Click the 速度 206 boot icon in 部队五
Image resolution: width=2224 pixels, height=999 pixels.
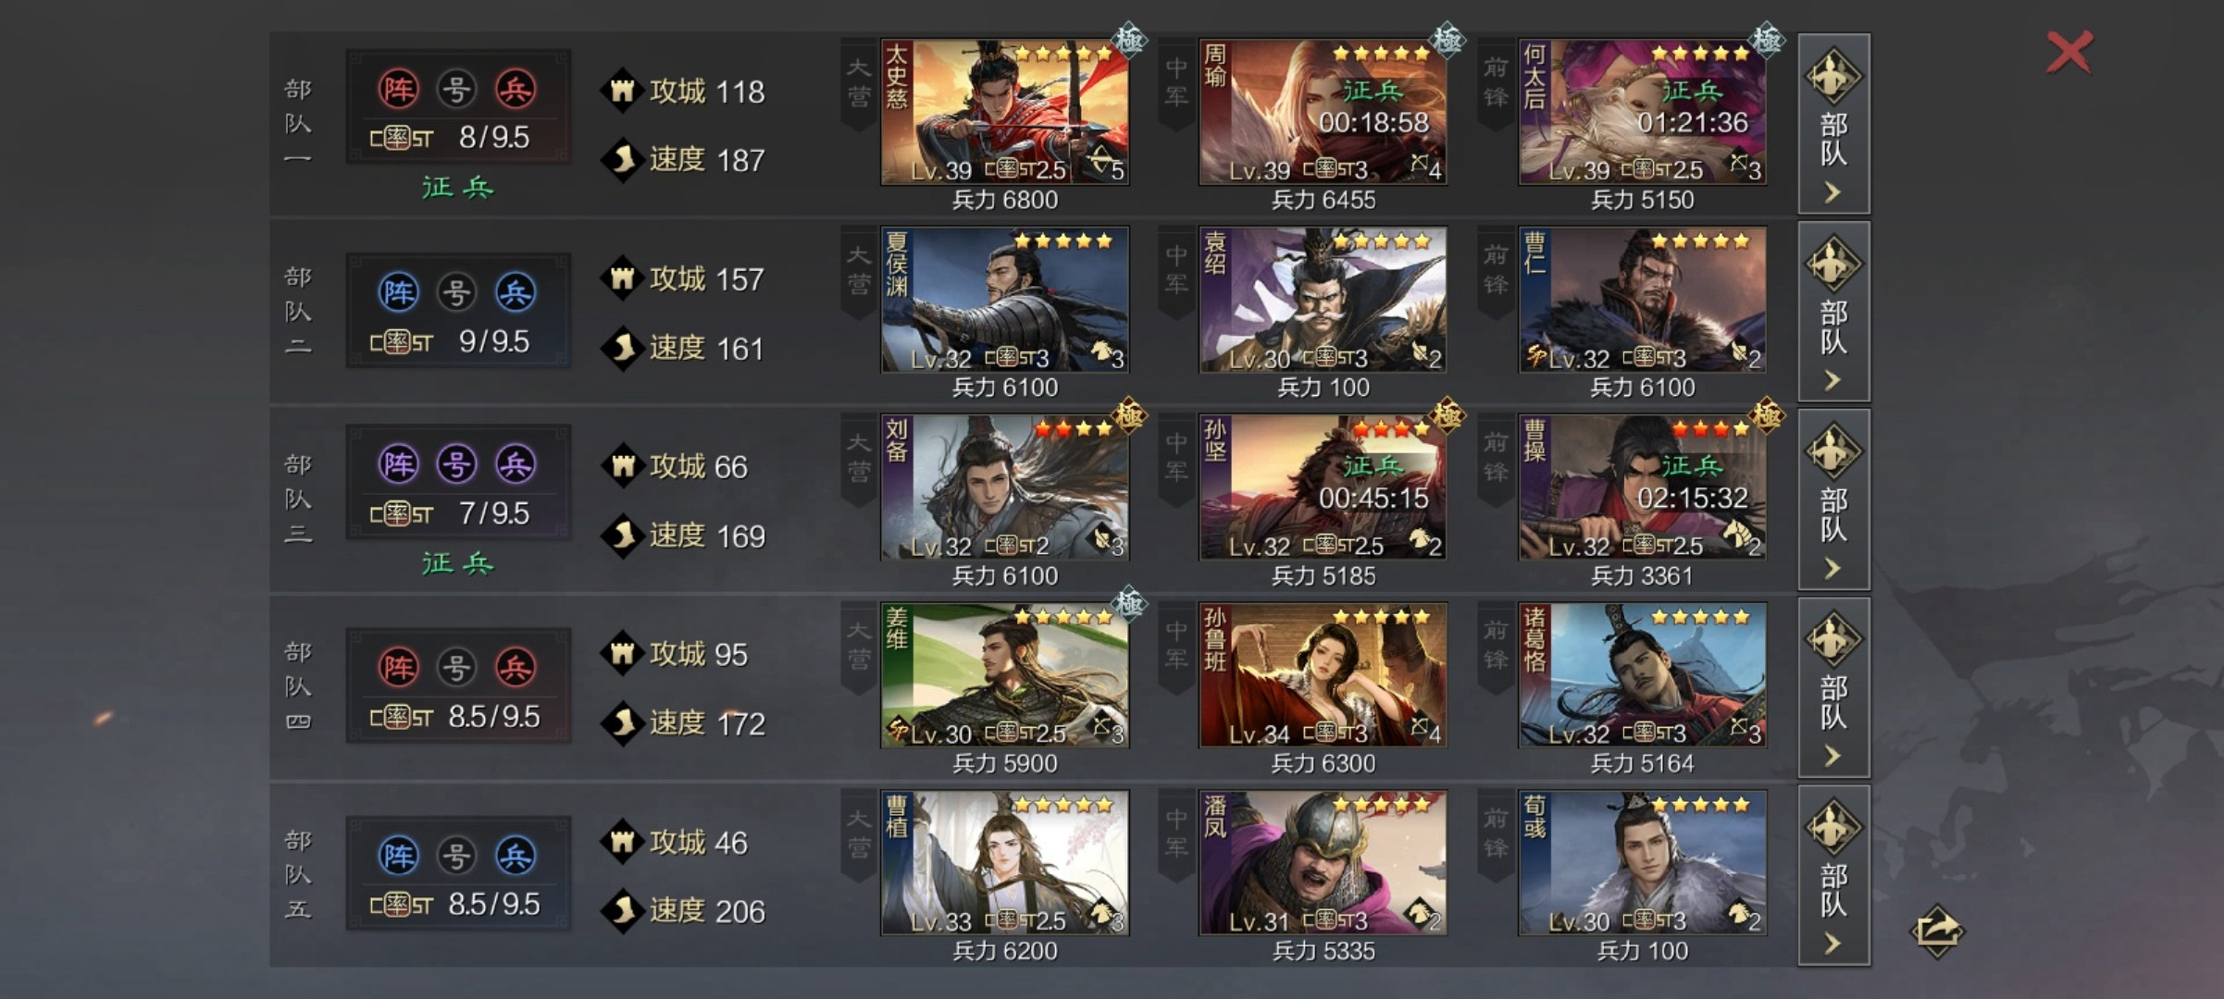click(623, 910)
